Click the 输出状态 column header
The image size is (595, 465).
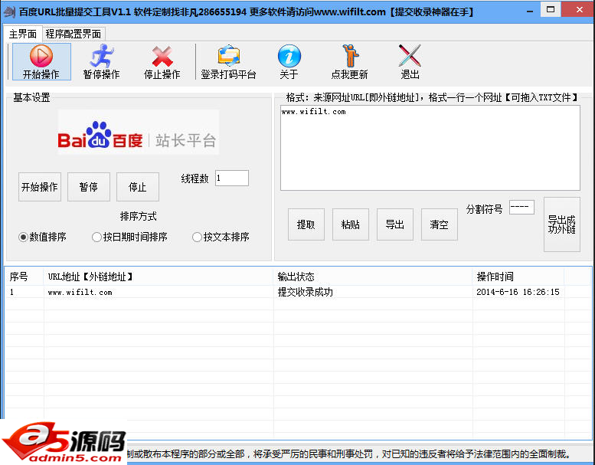[x=373, y=277]
